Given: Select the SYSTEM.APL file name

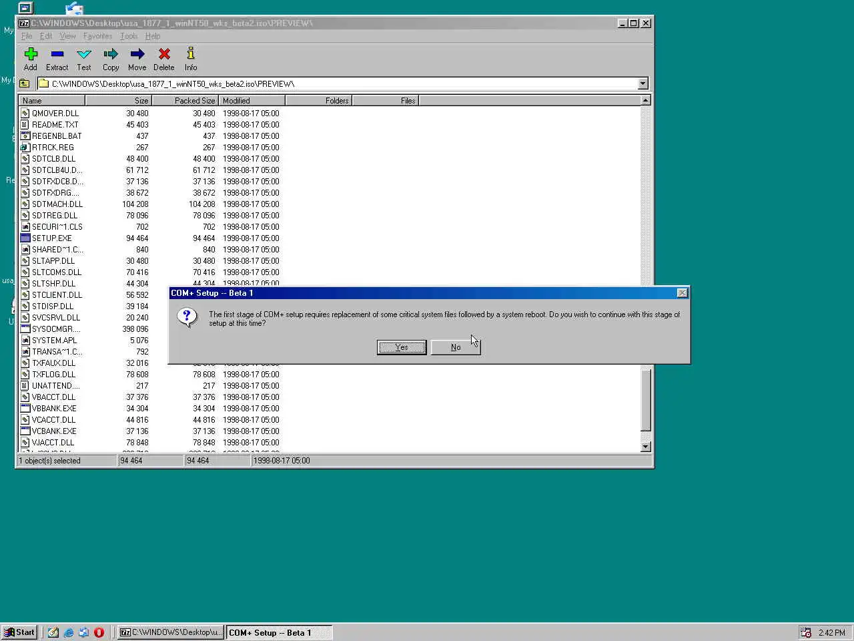Looking at the screenshot, I should coord(55,341).
